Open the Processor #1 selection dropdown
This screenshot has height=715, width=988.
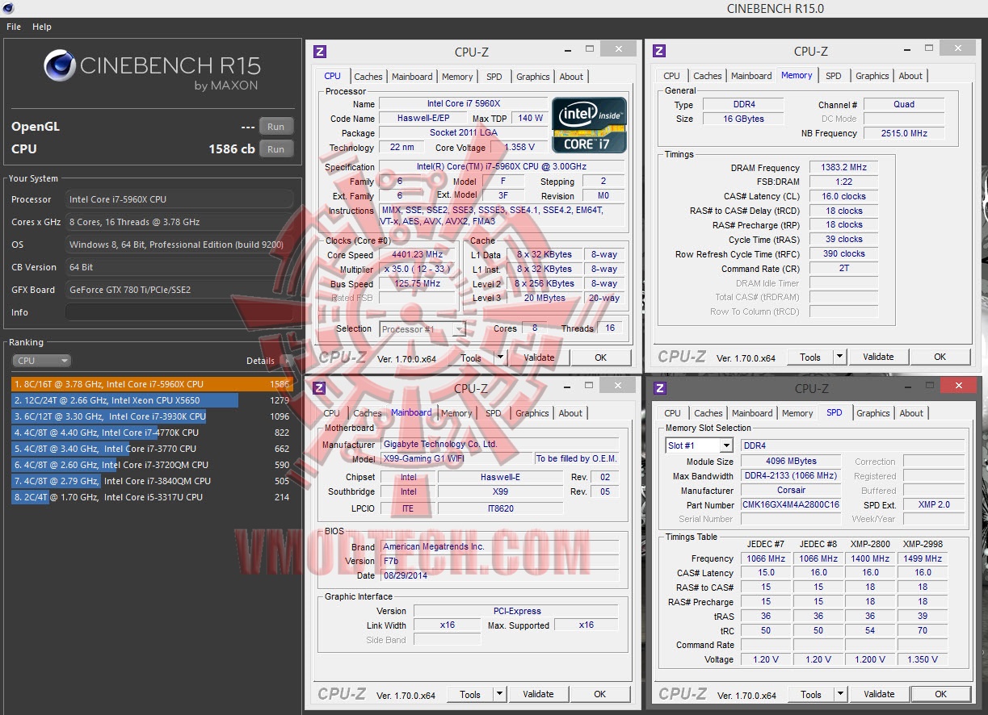pos(423,329)
